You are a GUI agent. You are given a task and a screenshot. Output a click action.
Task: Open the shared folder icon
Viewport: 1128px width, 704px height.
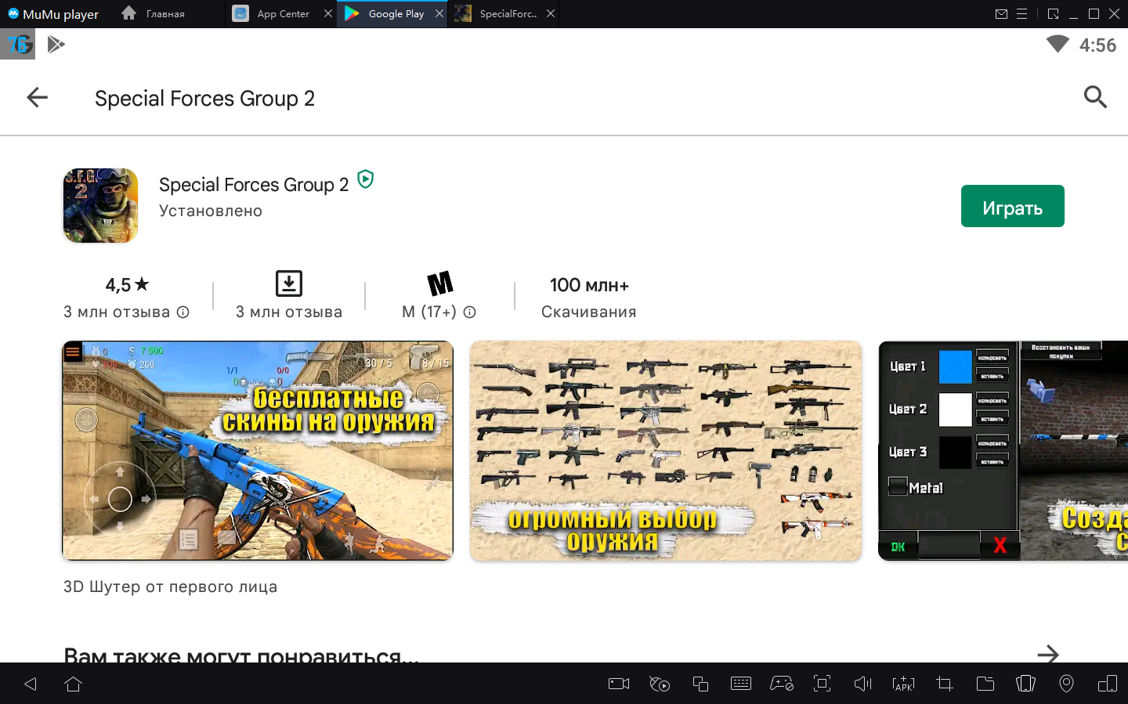point(985,684)
